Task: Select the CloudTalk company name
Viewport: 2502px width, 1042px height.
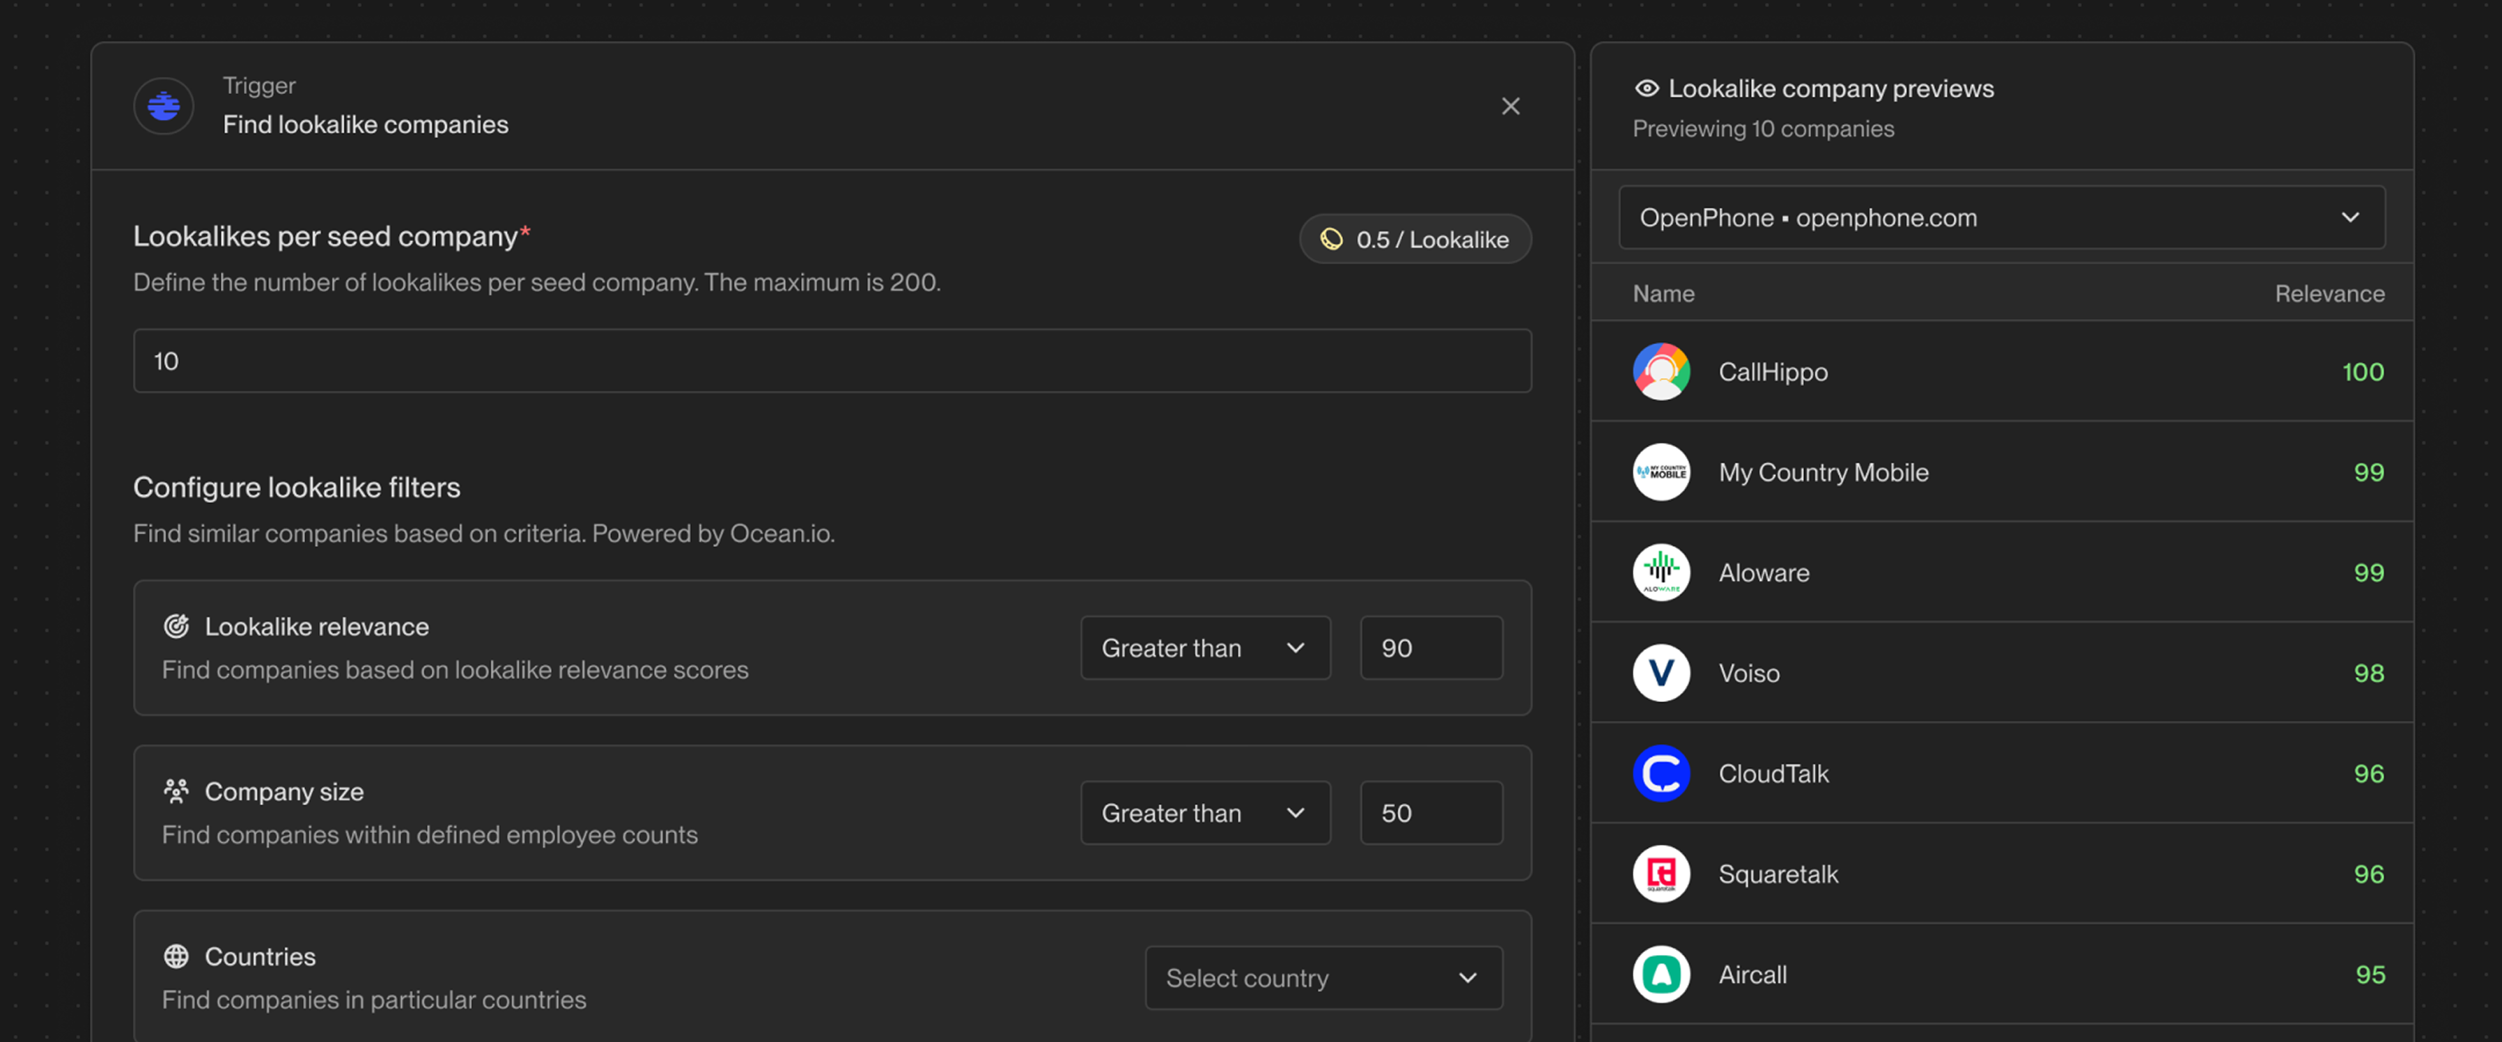Action: tap(1773, 774)
